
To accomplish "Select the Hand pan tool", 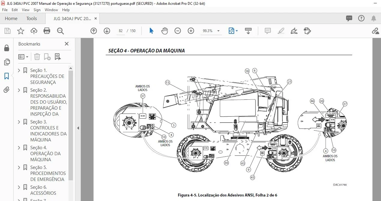I will click(165, 31).
